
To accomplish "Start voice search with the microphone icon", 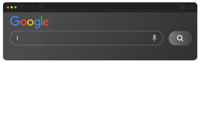I will tap(154, 38).
